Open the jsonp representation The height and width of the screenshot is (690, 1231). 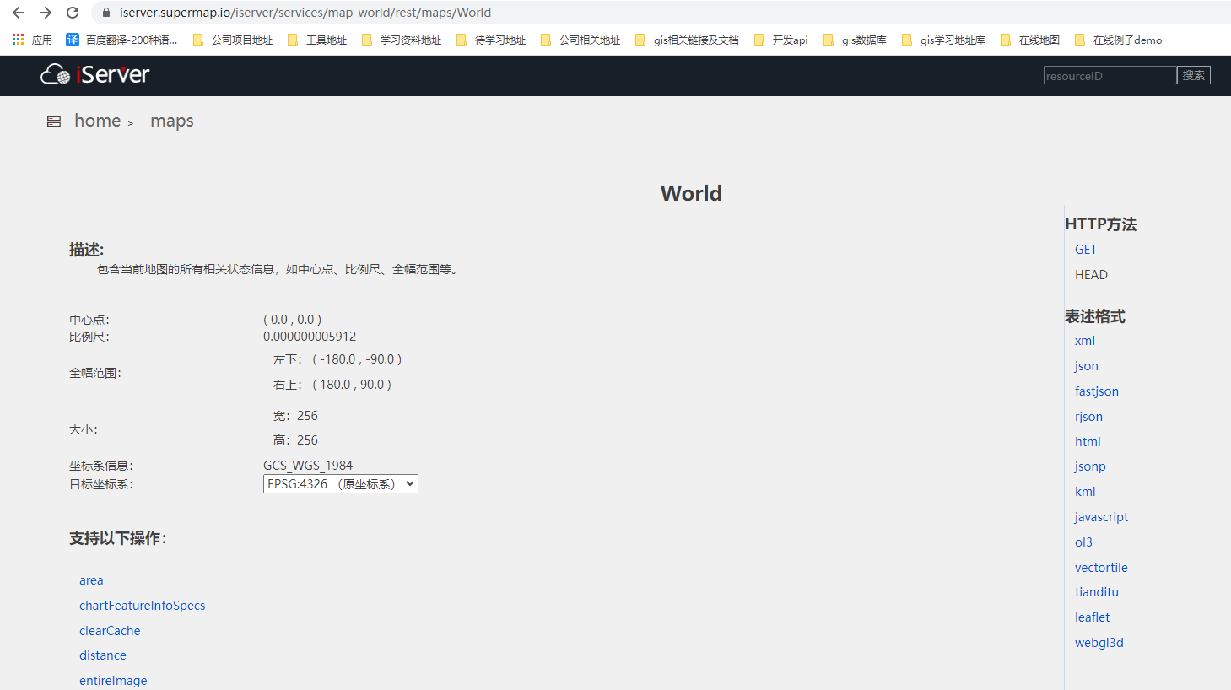point(1090,466)
